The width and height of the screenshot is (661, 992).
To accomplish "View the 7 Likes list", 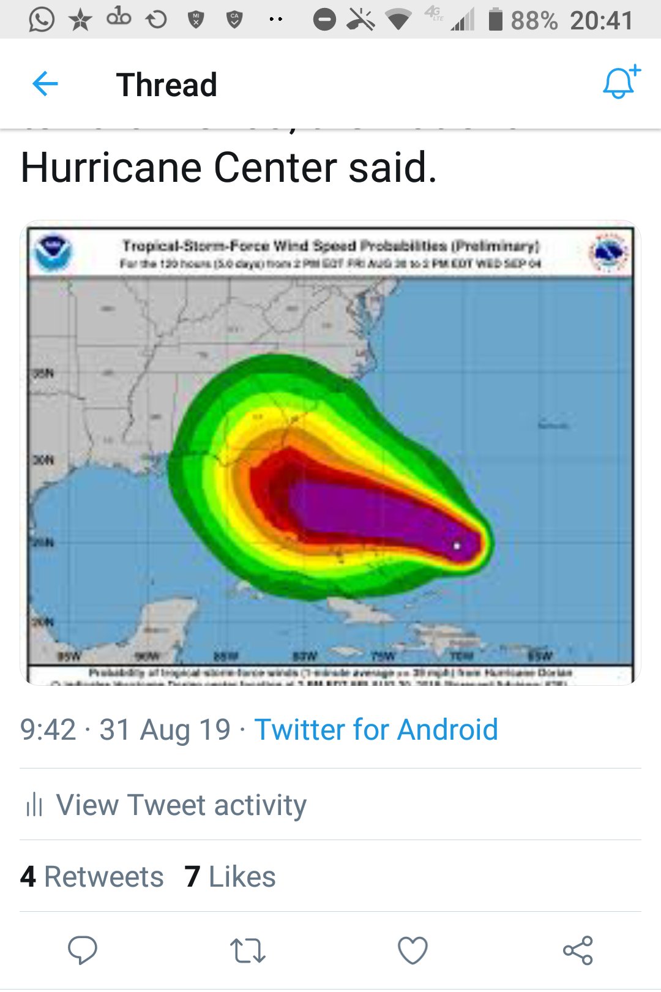I will [230, 876].
